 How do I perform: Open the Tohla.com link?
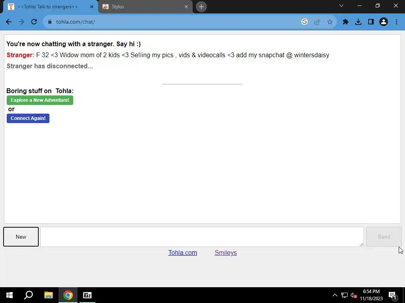click(x=183, y=253)
